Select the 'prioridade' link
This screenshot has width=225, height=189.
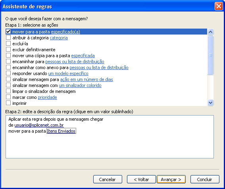[x=47, y=97]
